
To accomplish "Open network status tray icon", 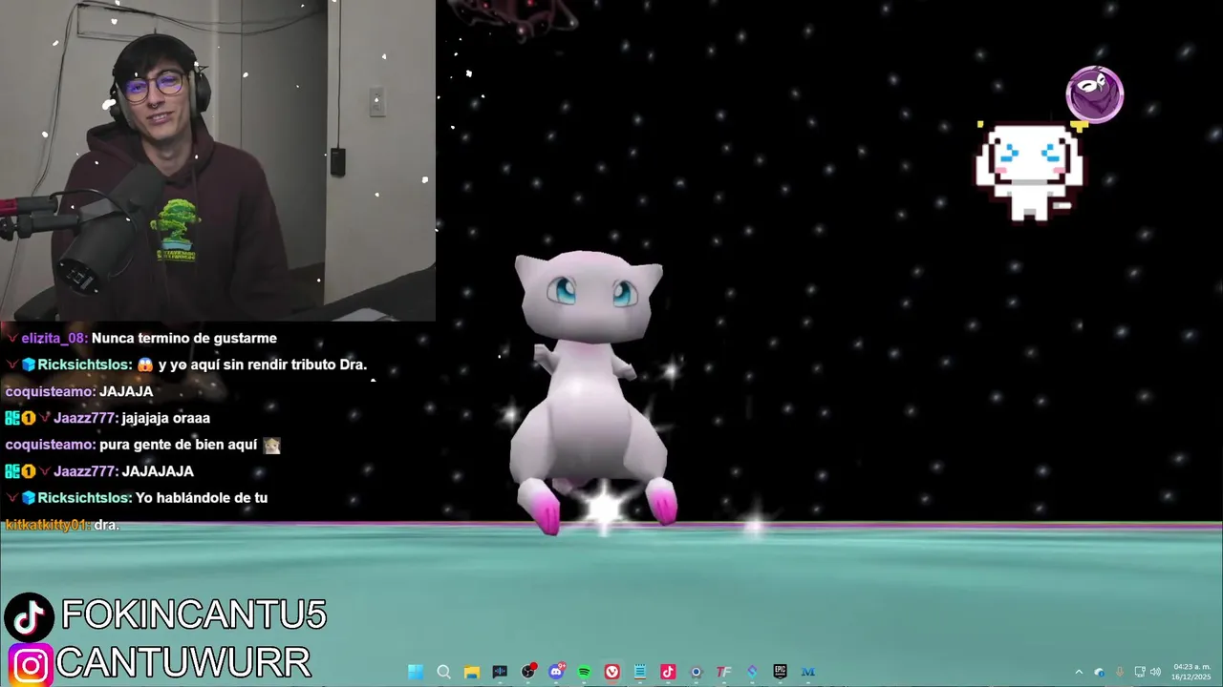I will click(1140, 672).
